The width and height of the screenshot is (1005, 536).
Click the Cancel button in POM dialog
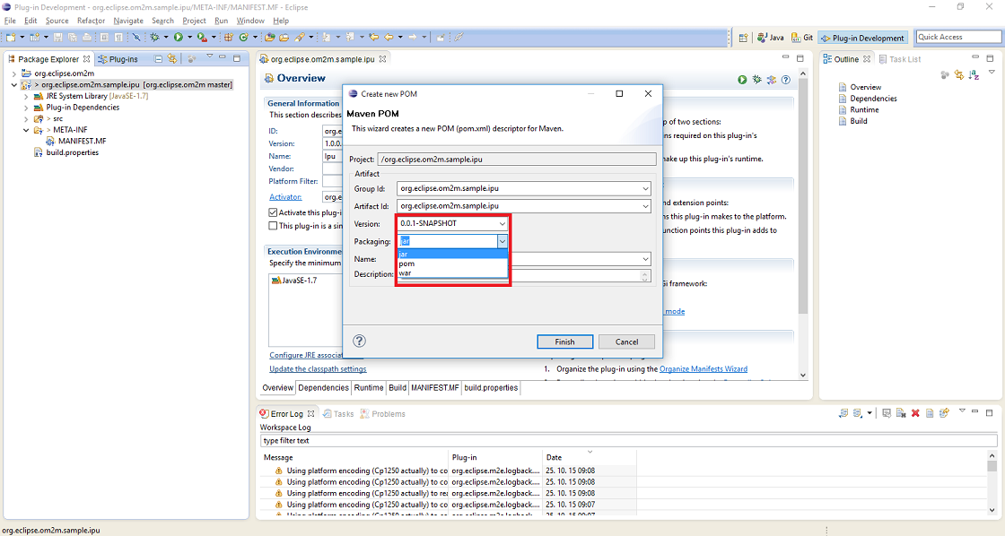point(626,341)
